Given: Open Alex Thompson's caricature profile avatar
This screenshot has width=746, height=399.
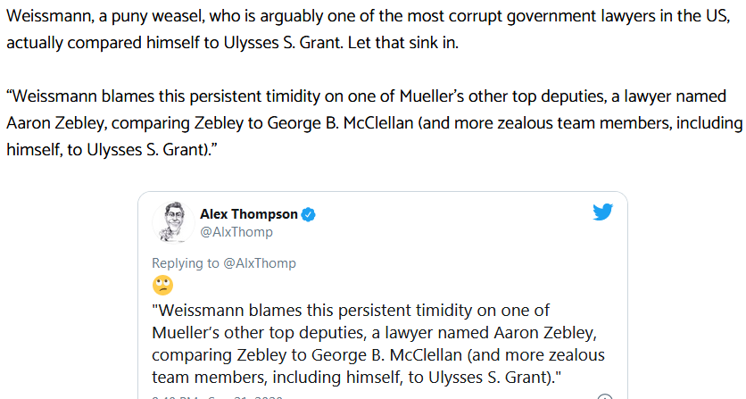Looking at the screenshot, I should tap(173, 222).
